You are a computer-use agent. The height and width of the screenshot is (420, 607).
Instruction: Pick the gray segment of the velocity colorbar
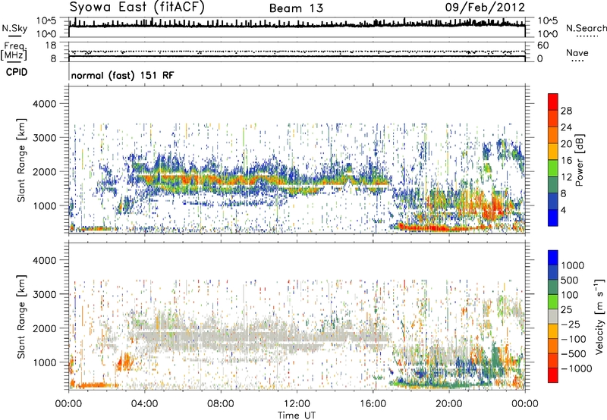point(553,317)
